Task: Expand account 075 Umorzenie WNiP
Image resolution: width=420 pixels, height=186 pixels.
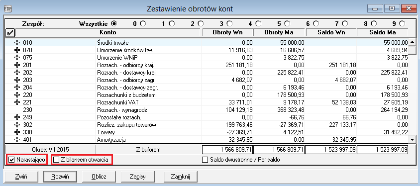Action: tap(17, 58)
